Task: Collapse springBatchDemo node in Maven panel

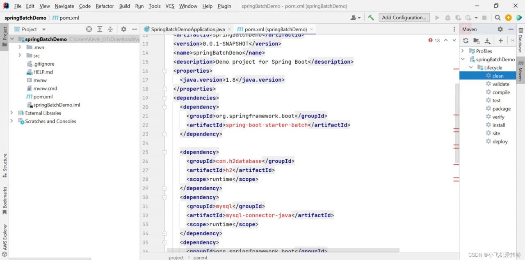Action: 463,59
